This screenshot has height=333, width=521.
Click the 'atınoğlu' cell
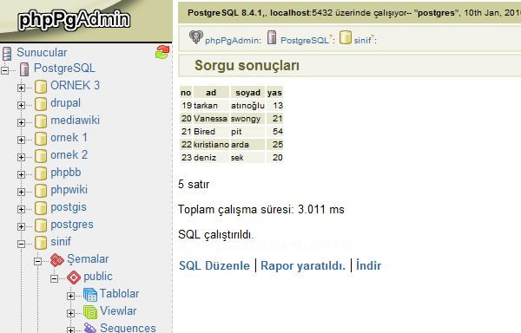[247, 106]
